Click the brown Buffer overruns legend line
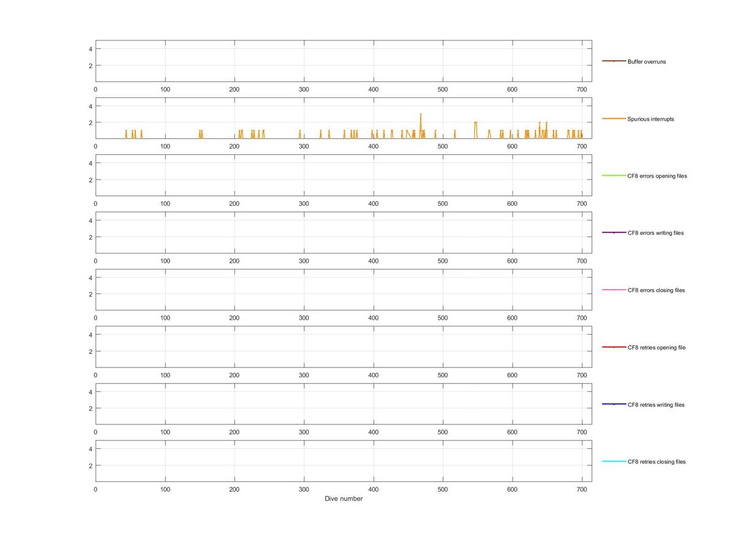 click(614, 61)
